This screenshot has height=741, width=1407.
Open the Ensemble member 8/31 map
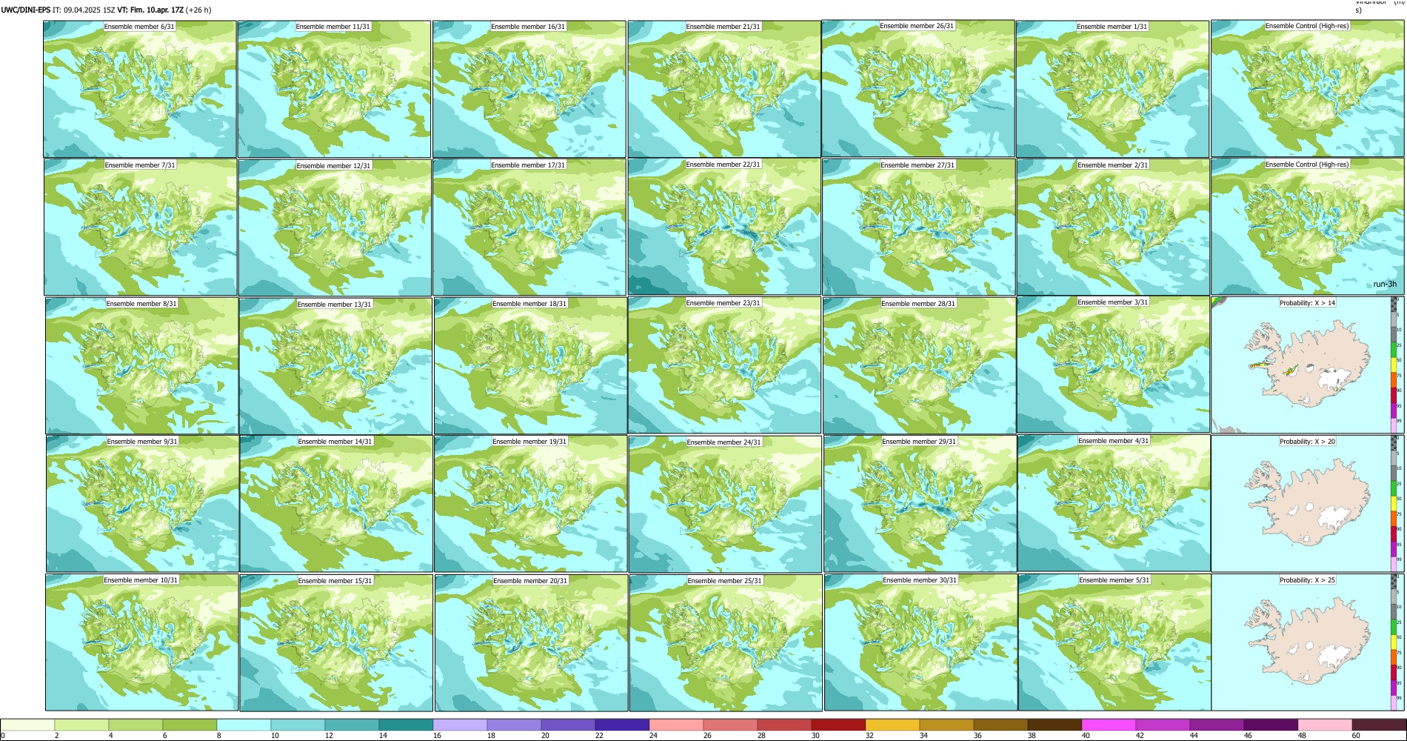(x=141, y=366)
